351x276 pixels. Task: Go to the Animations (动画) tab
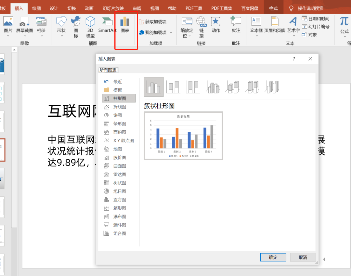click(89, 8)
